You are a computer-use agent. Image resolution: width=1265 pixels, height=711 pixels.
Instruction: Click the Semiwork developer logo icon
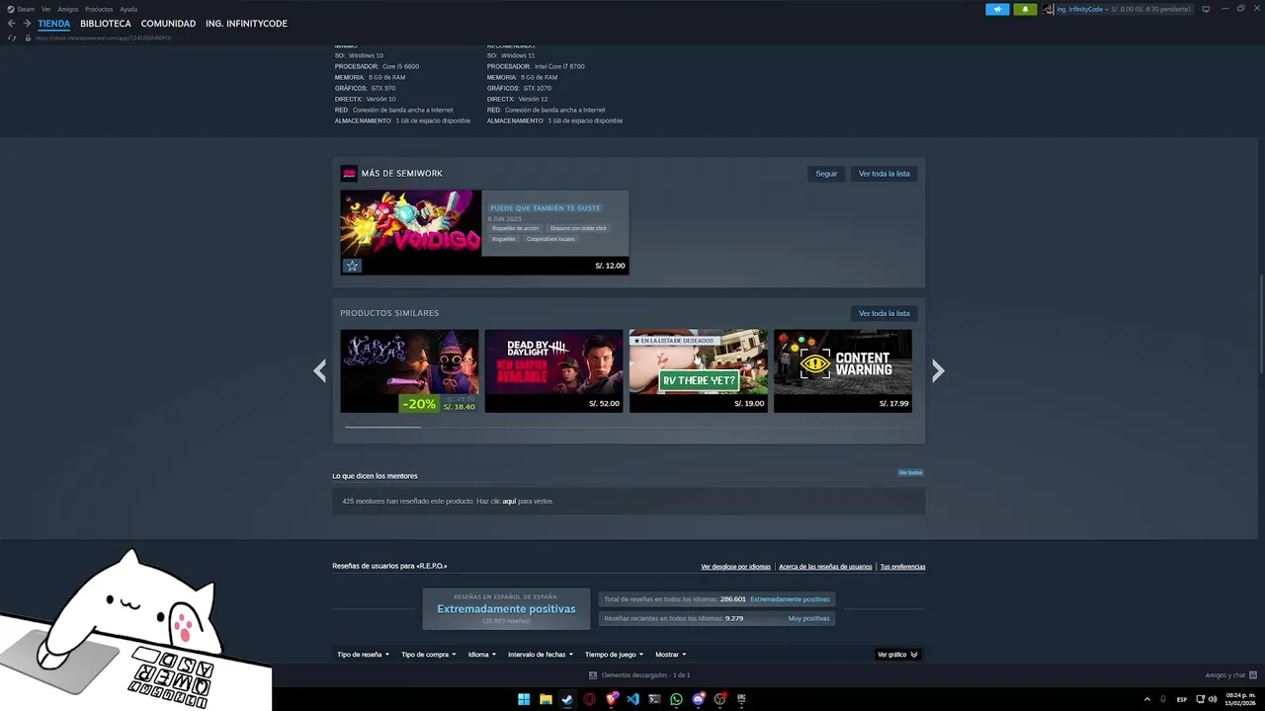349,174
